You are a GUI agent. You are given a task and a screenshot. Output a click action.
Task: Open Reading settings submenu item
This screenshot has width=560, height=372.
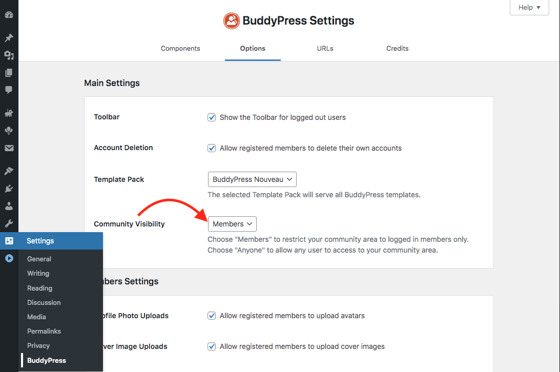[39, 288]
